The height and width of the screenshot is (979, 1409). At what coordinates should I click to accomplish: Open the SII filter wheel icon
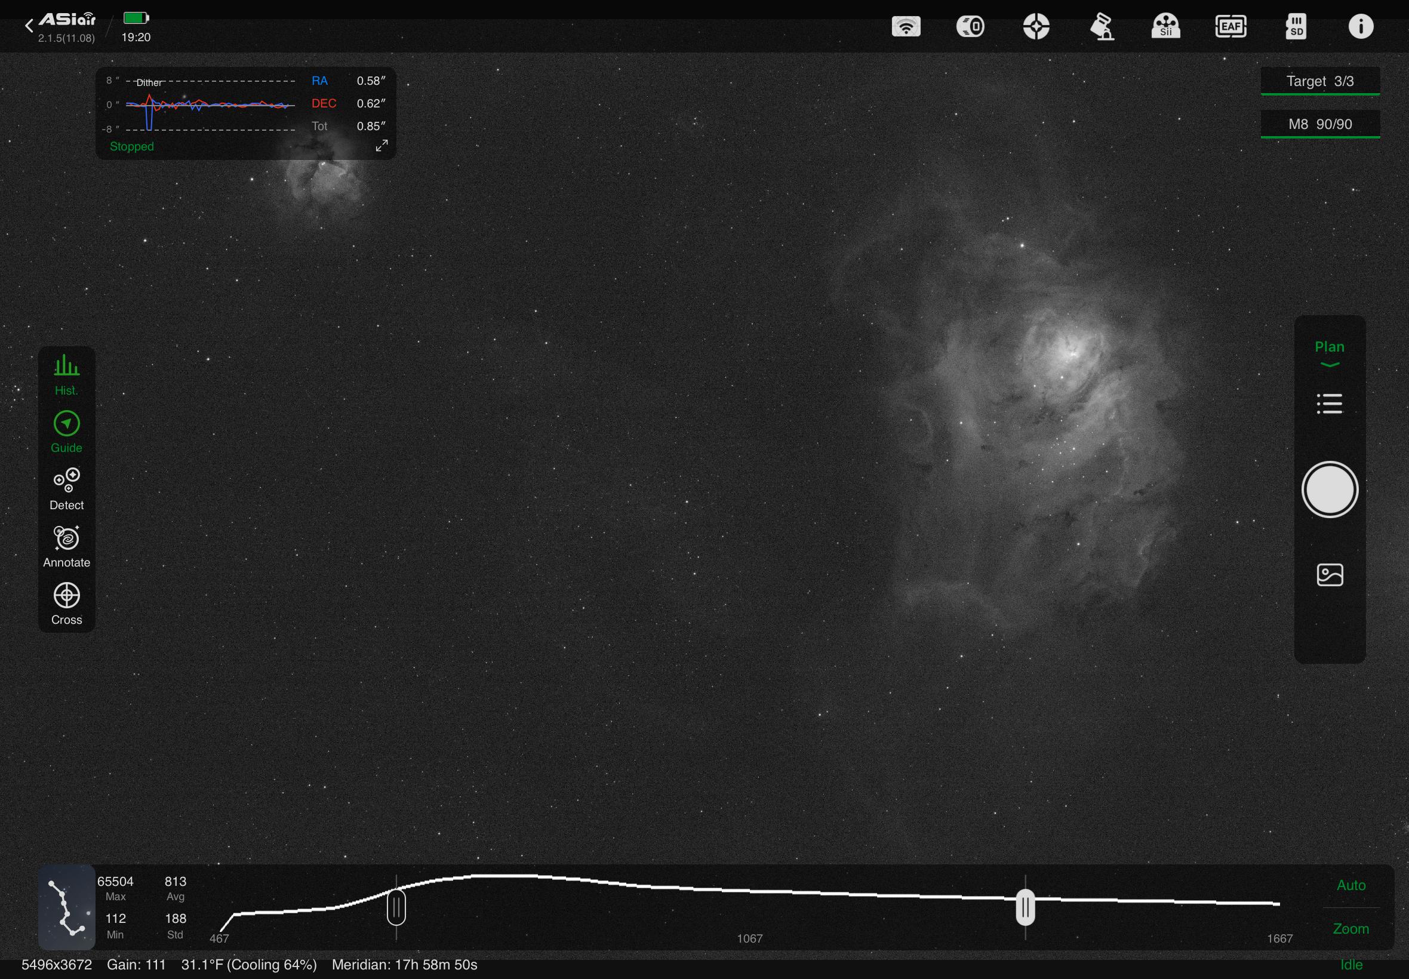1165,26
